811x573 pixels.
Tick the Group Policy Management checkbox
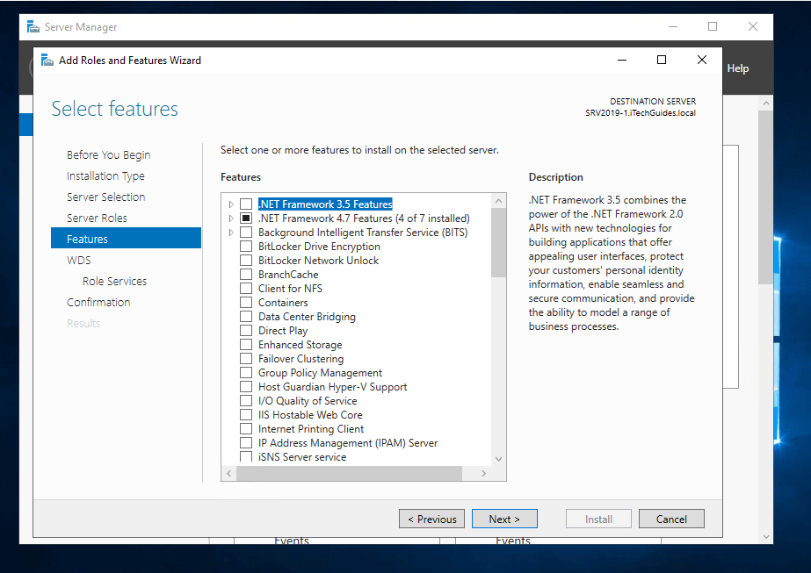(246, 373)
